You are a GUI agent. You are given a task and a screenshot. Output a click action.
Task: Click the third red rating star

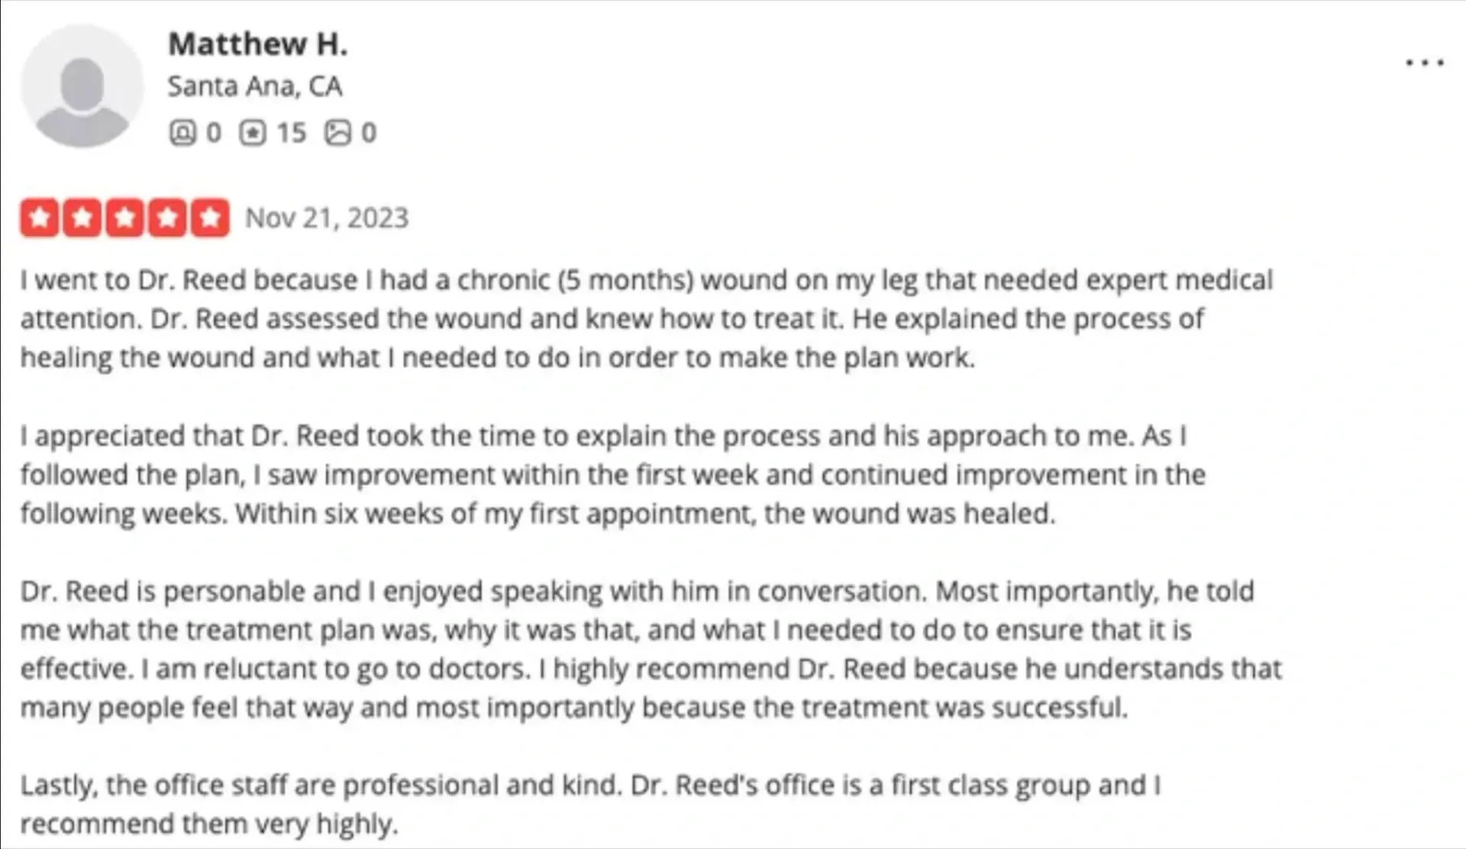click(x=124, y=218)
